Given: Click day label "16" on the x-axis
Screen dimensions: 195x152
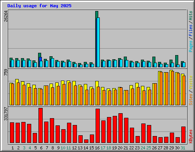Looking at the screenshot, I should pos(97,148).
